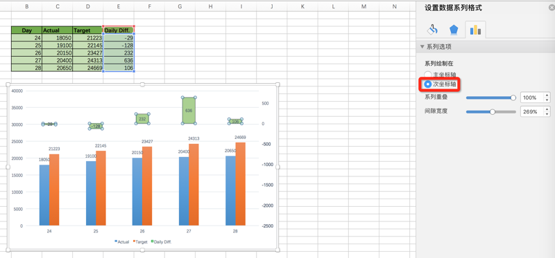Click the 40000 primary axis label
The height and width of the screenshot is (258, 555).
coord(17,91)
